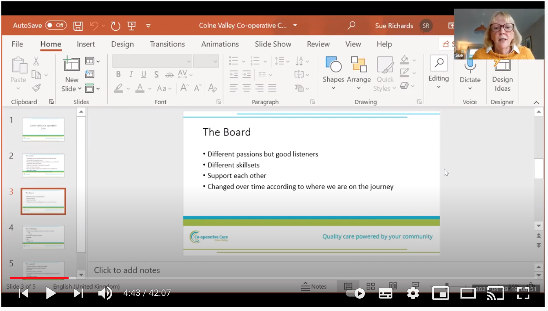Switch to the Design tab
This screenshot has width=548, height=311.
(x=123, y=44)
